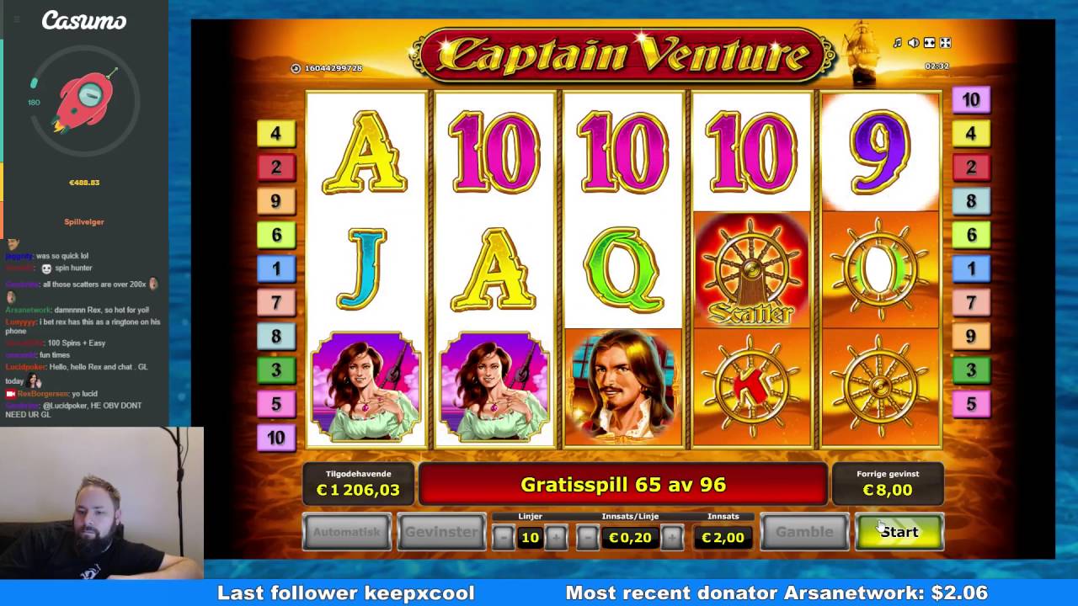Screen dimensions: 1078x606
Task: Select payline marker 10 on the right
Action: coord(971,100)
